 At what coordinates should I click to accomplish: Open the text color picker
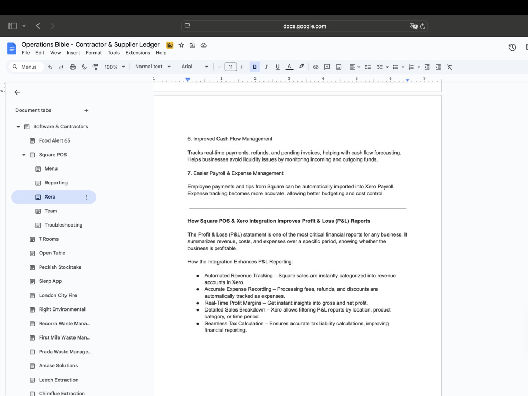[289, 67]
